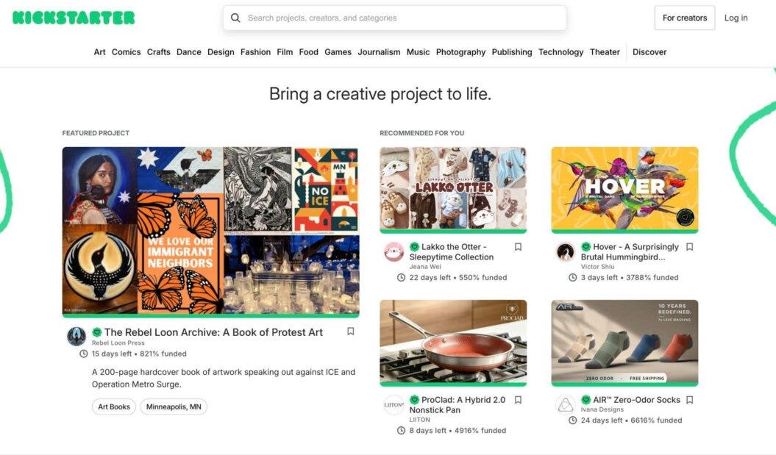
Task: Bookmark AIR Zero-Odor Socks project
Action: pyautogui.click(x=689, y=400)
